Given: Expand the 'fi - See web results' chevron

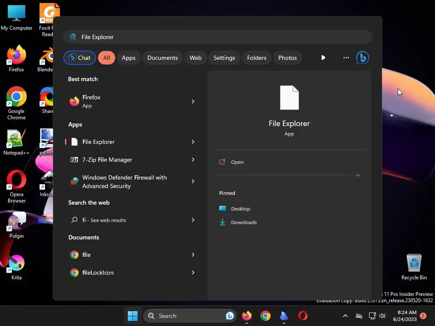Looking at the screenshot, I should 193,220.
